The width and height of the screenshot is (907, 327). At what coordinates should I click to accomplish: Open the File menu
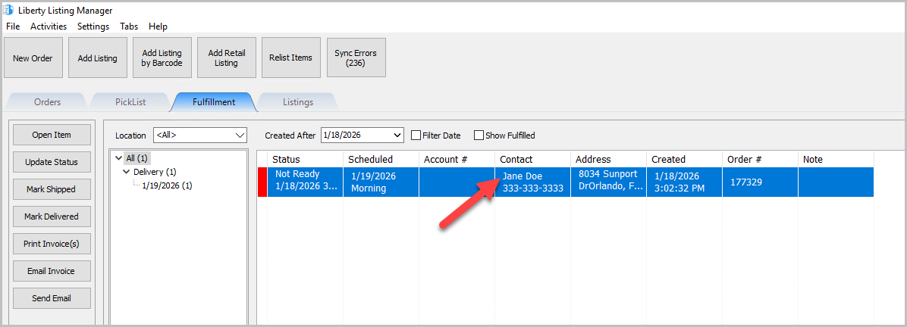point(13,26)
